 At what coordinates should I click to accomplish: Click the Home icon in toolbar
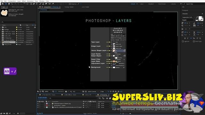point(3,4)
